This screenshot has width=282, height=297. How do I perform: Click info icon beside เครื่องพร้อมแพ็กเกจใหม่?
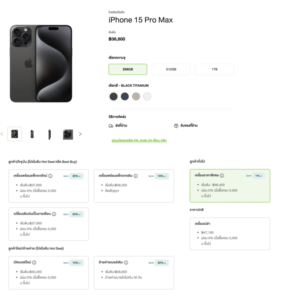pos(50,176)
